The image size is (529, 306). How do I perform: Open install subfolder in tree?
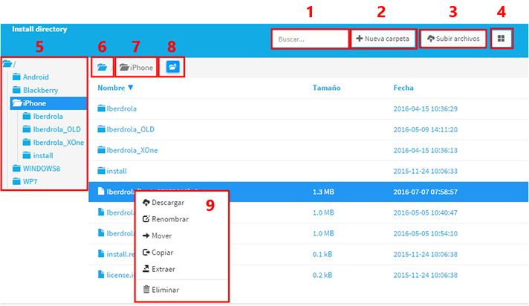click(38, 155)
